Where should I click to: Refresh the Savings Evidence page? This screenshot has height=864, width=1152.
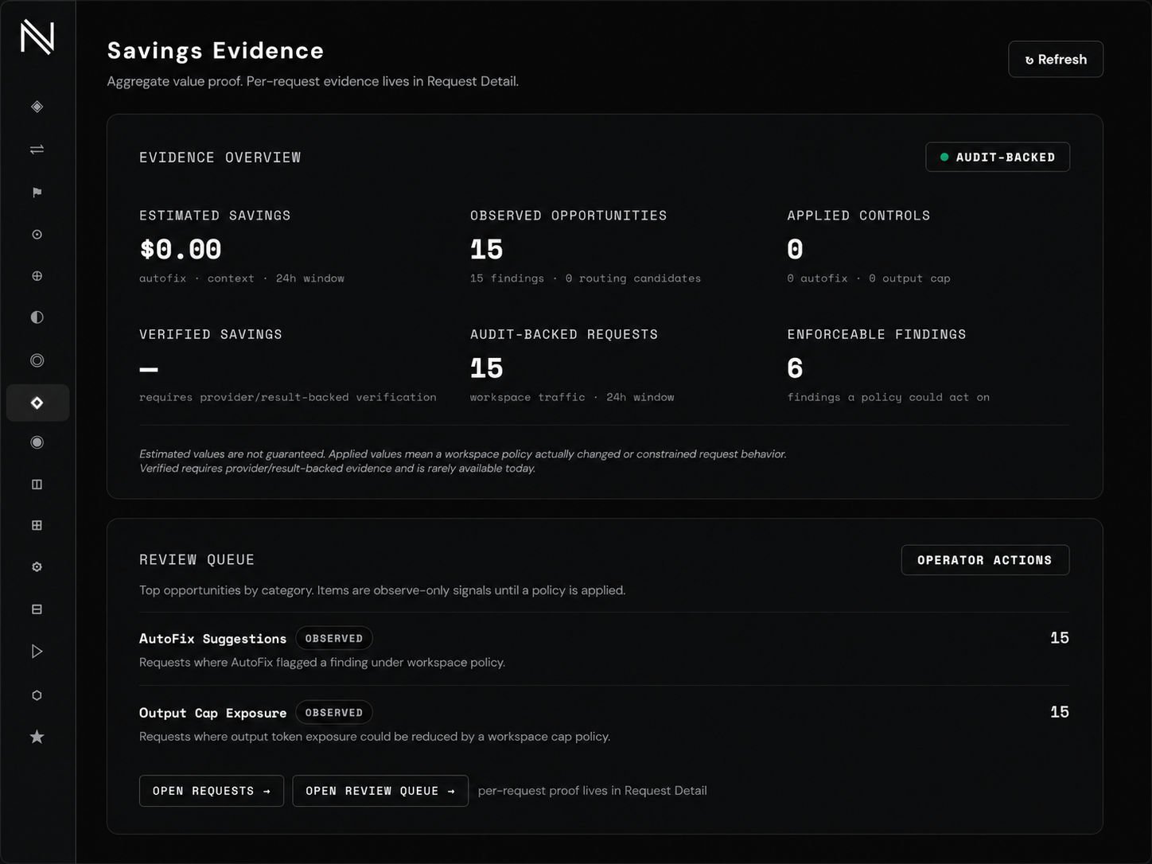click(x=1055, y=60)
